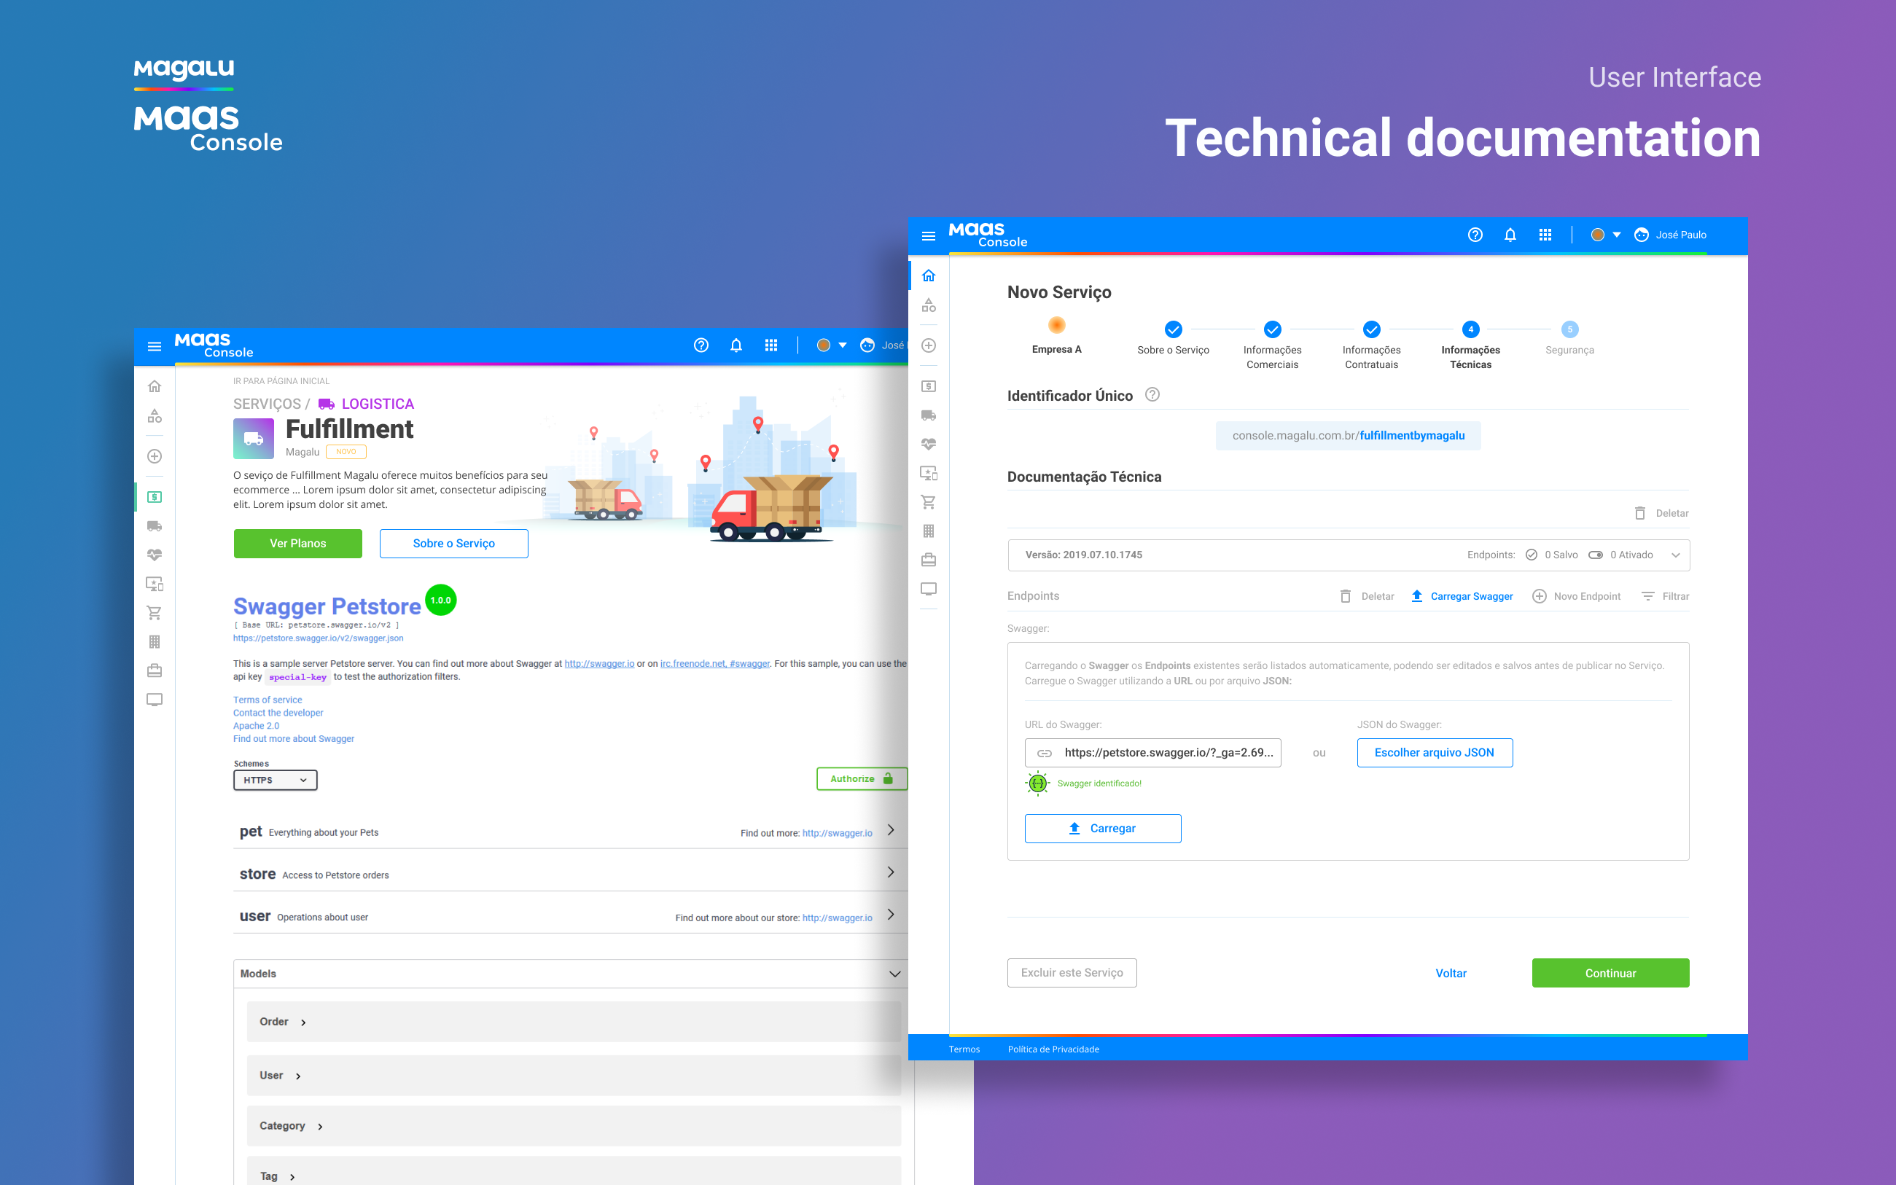
Task: Click the shopping cart icon in left sidebar
Action: tap(155, 613)
